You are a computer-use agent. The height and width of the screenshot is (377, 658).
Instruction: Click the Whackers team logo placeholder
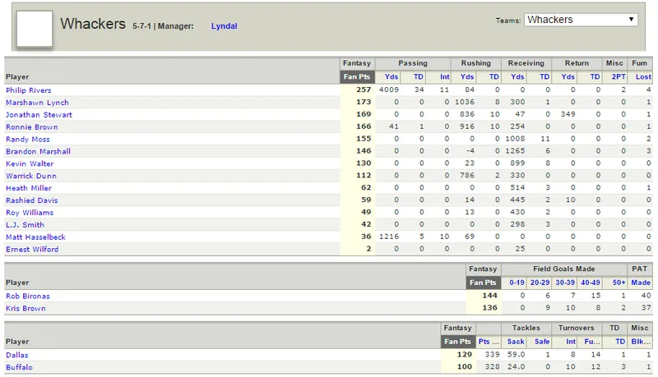coord(35,29)
